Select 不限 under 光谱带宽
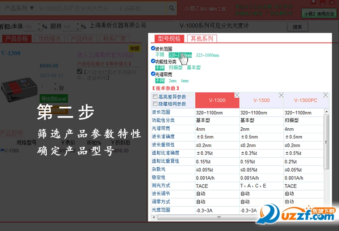 pyautogui.click(x=160, y=81)
